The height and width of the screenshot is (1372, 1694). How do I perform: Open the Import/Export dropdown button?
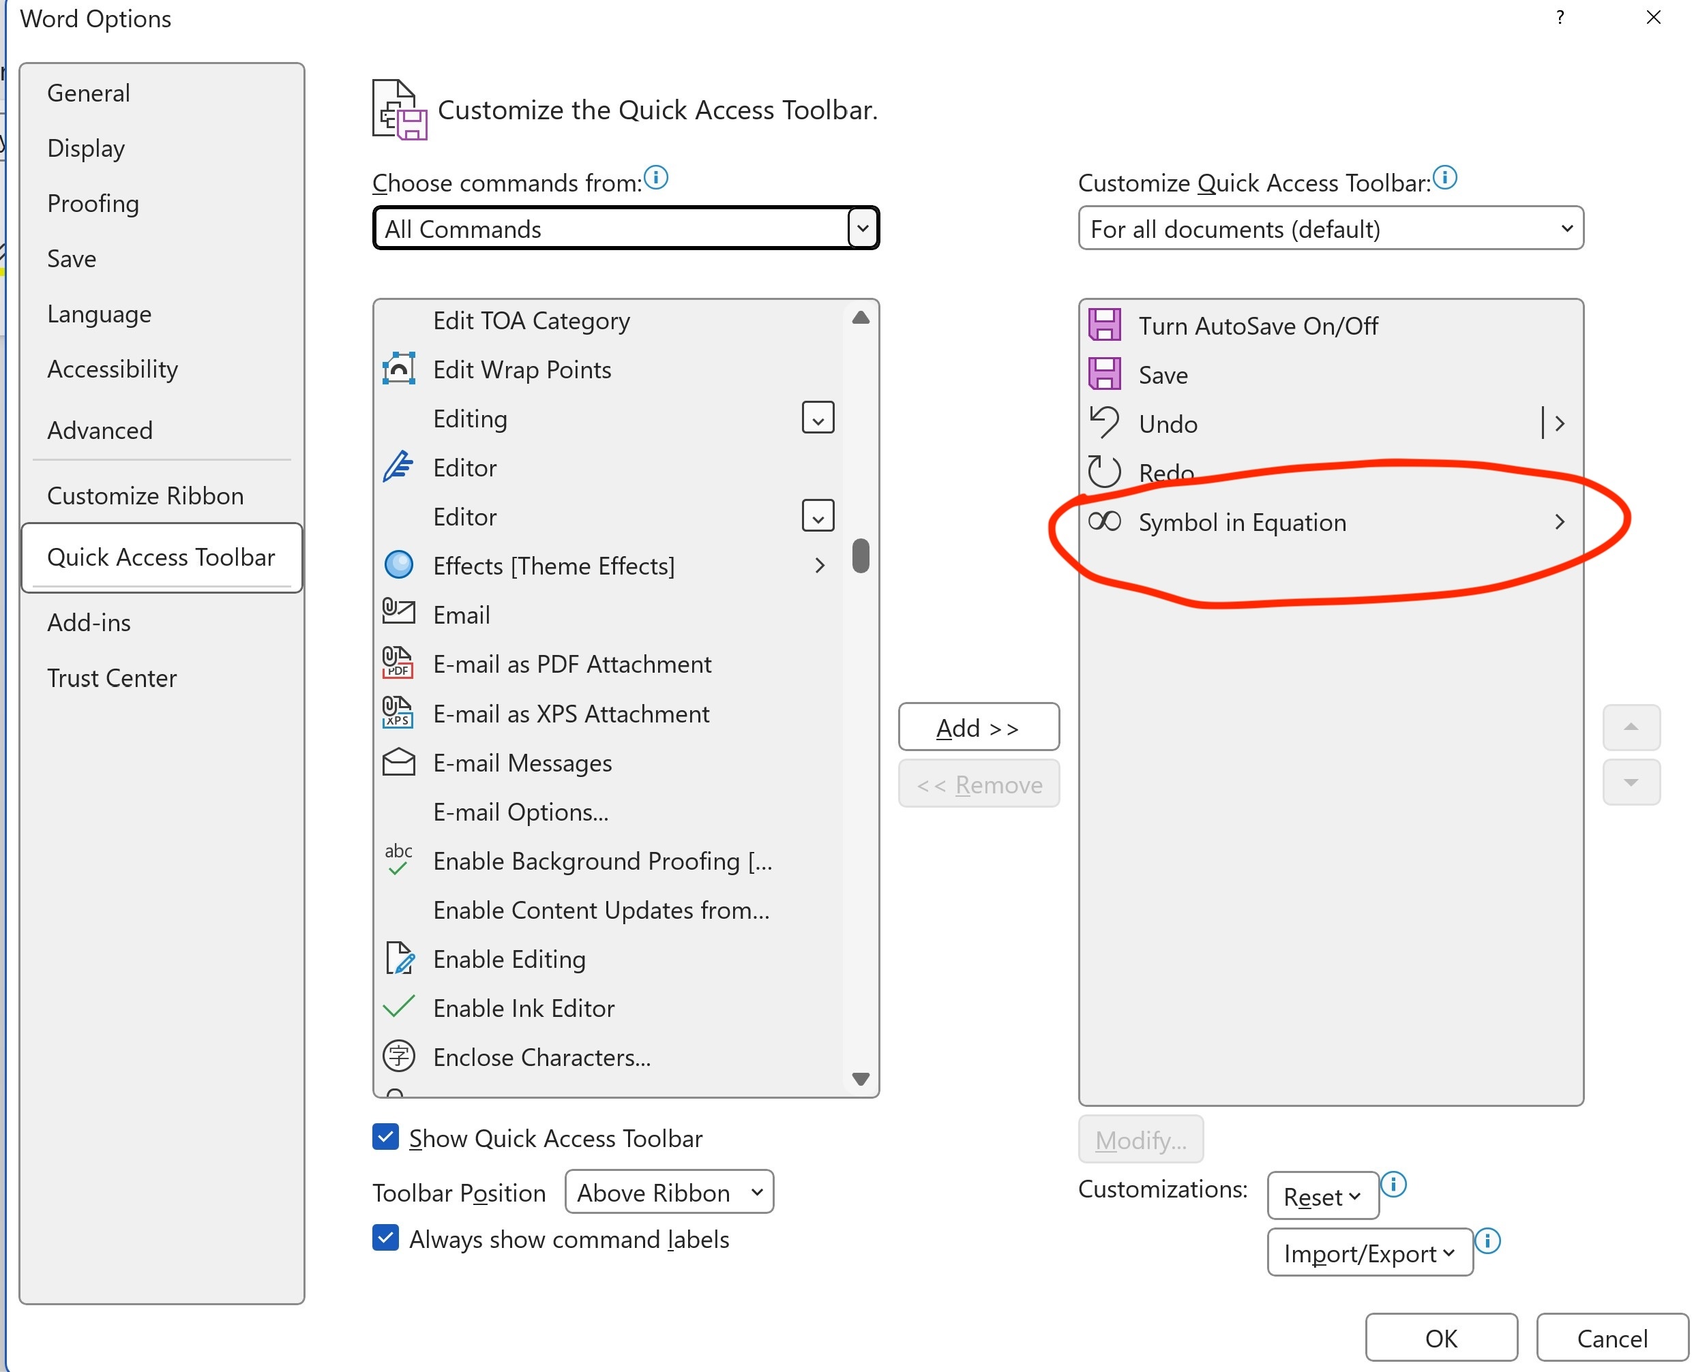pos(1369,1253)
